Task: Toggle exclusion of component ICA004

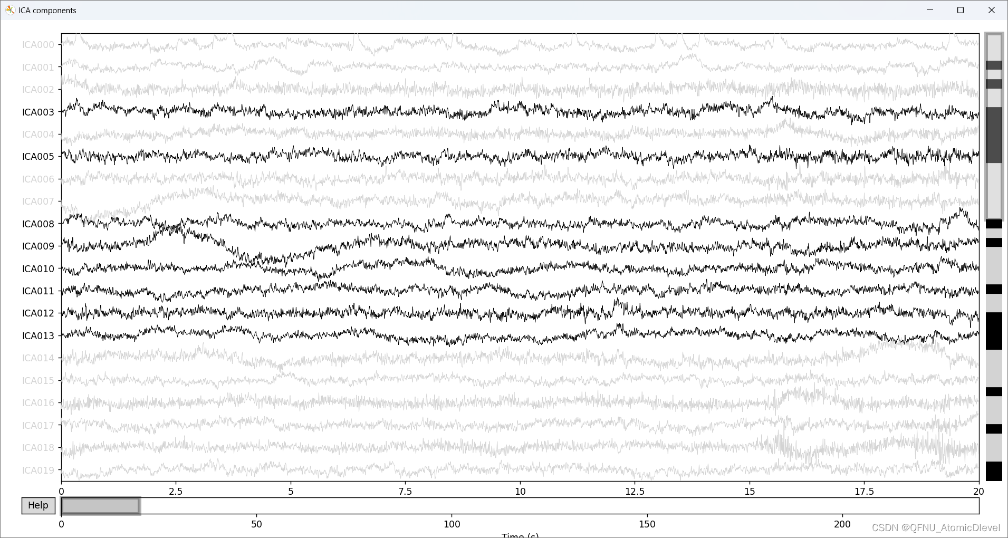Action: click(38, 134)
